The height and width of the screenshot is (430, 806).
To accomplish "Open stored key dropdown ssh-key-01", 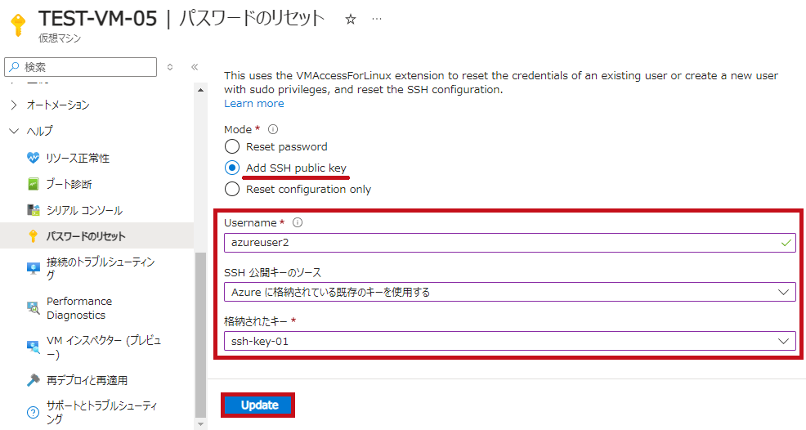I will tap(508, 341).
